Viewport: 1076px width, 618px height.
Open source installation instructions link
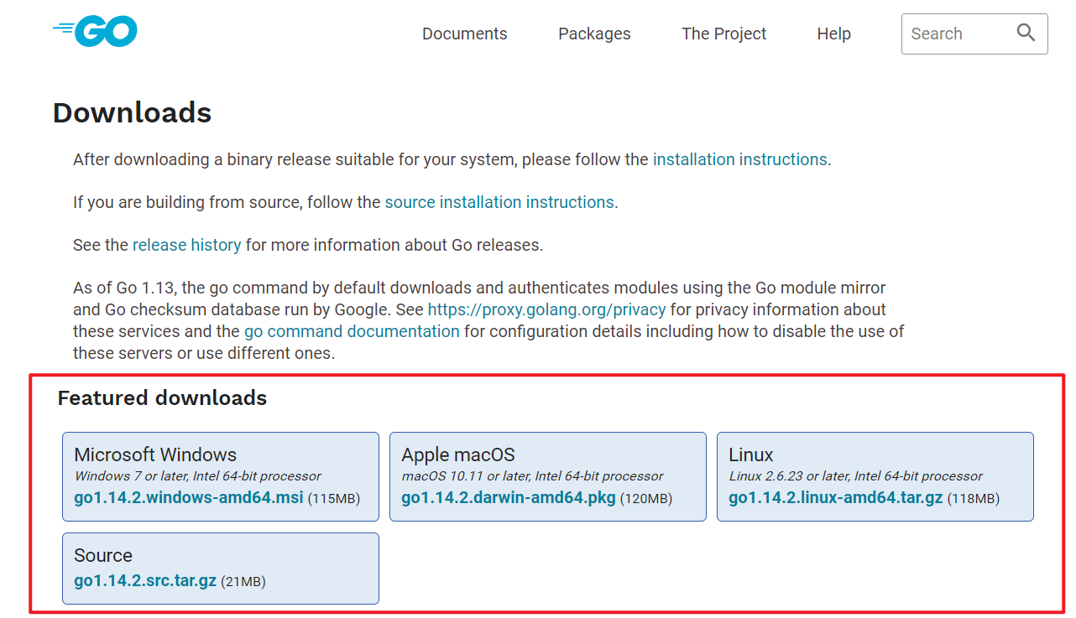499,202
